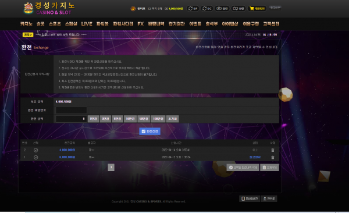This screenshot has height=213, width=349.
Task: Open the LIVE menu item
Action: point(87,24)
